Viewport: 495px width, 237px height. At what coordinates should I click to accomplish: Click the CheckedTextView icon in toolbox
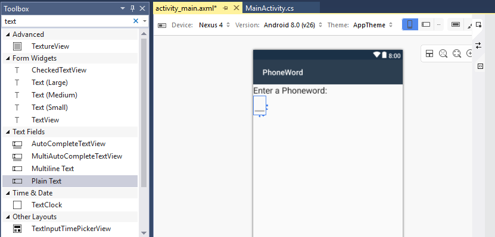(x=17, y=70)
